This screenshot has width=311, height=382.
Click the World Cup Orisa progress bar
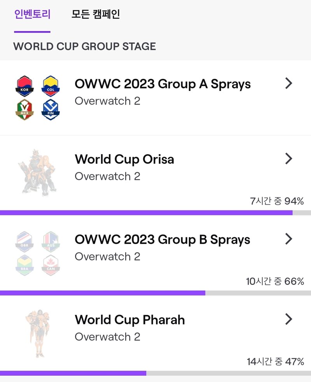coord(155,213)
